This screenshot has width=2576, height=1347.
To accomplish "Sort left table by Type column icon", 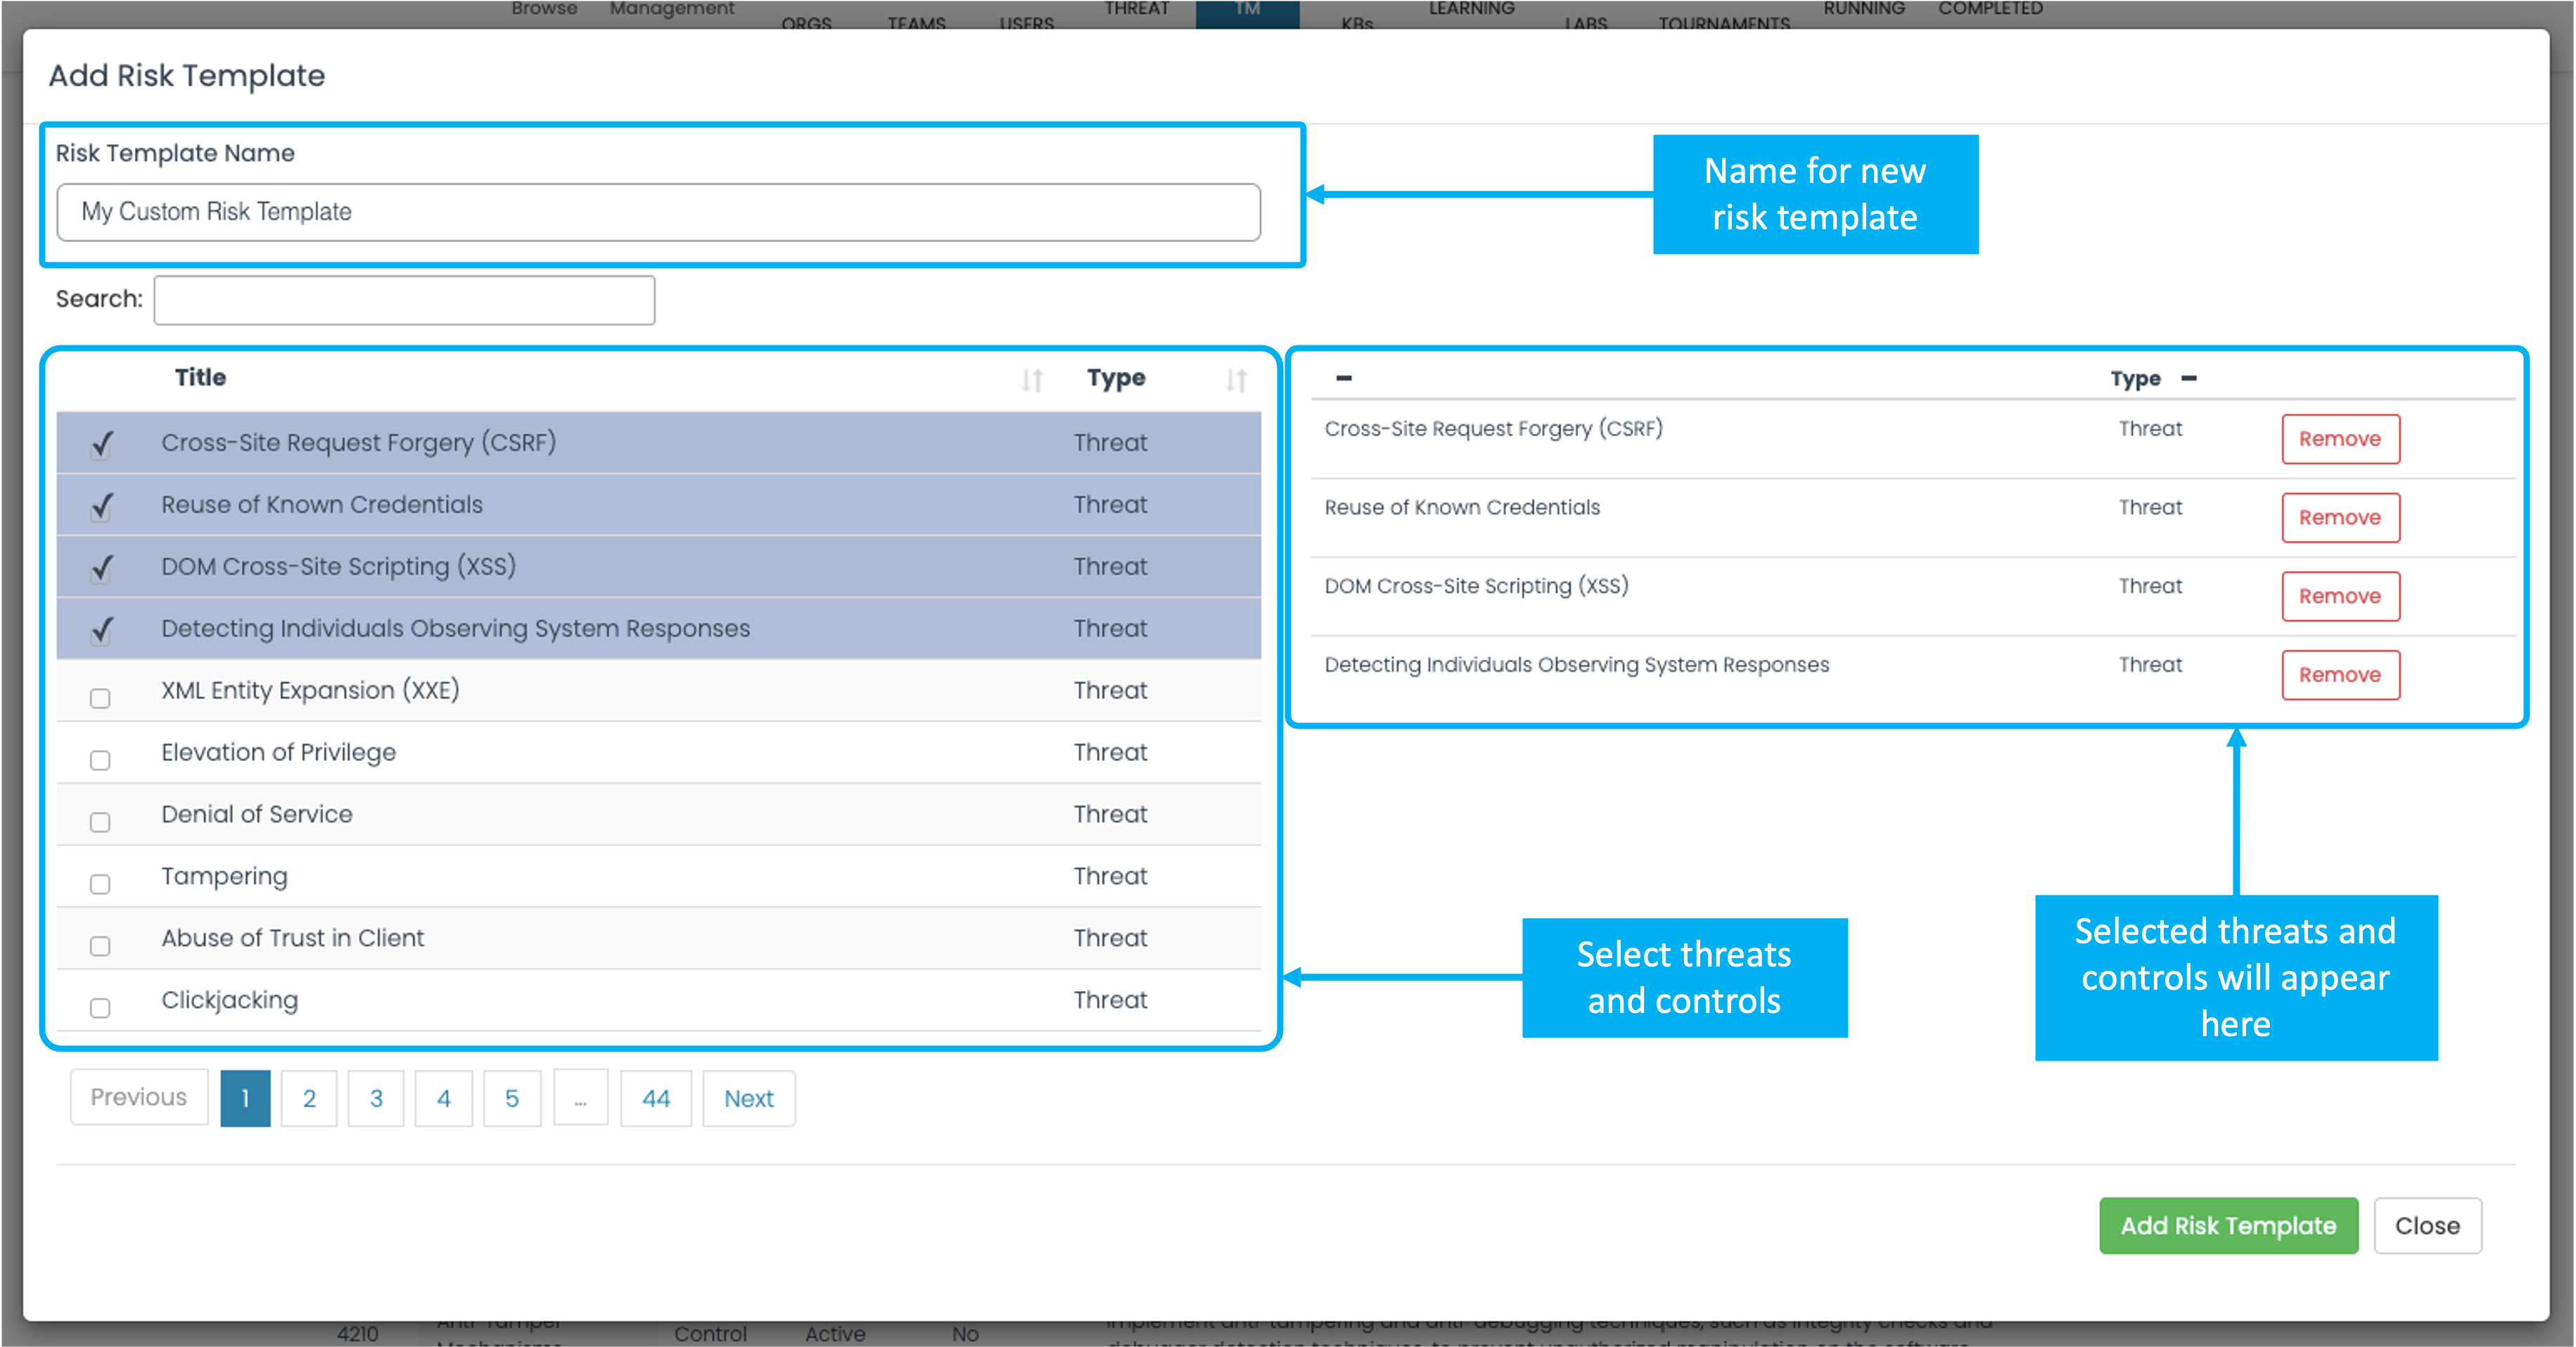I will point(1236,379).
